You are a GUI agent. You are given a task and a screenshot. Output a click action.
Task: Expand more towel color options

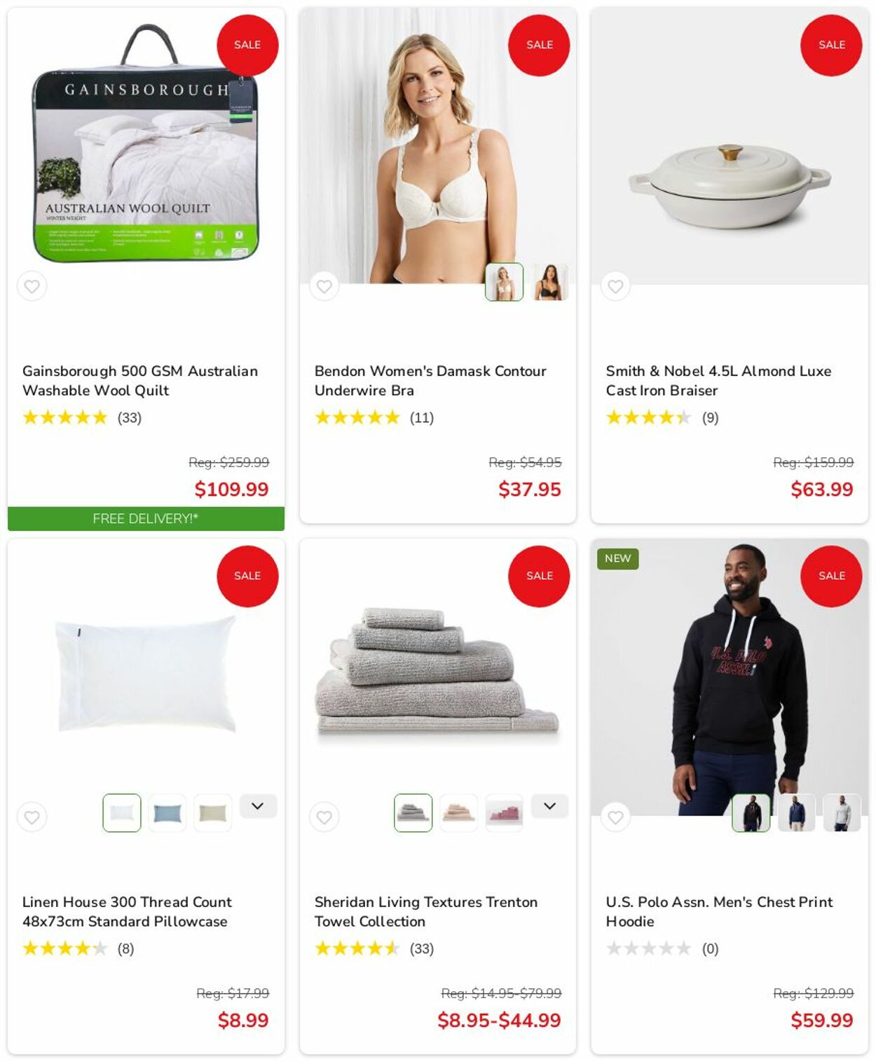[x=549, y=806]
